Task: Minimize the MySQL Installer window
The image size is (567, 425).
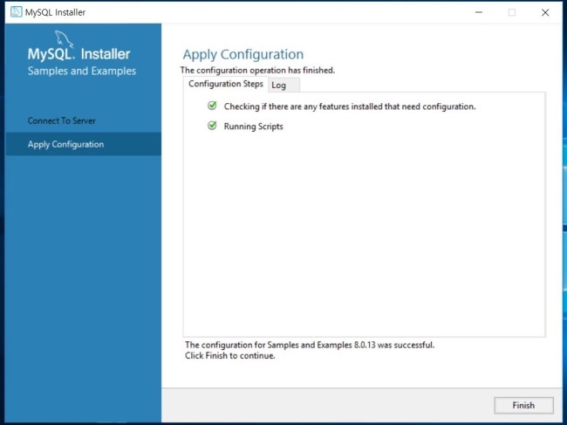Action: coord(479,12)
